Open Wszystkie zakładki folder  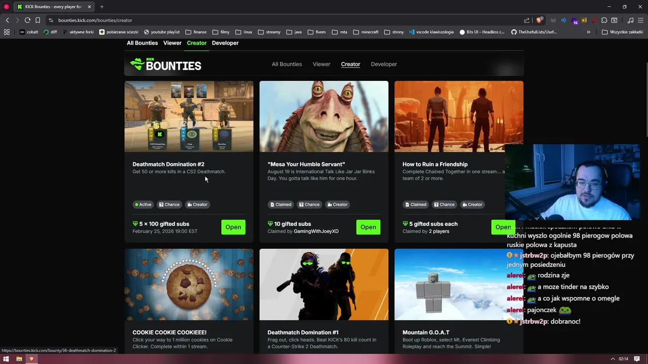(x=622, y=32)
